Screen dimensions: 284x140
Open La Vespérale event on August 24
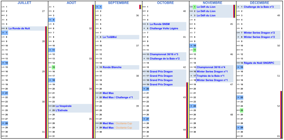tap(63, 106)
